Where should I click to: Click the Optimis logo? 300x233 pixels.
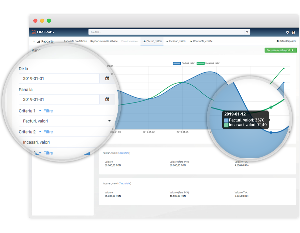click(43, 32)
